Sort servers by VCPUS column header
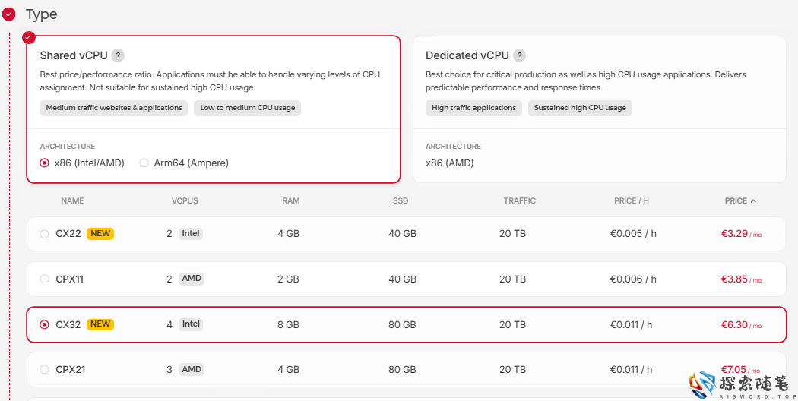Screen dimensions: 798x401 tap(185, 201)
